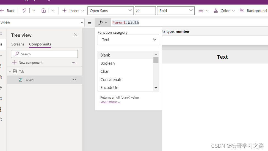268x151 pixels.
Task: Click function list scroll up arrow
Action: (x=156, y=54)
